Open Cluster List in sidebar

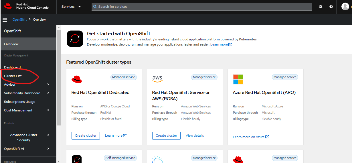click(13, 76)
